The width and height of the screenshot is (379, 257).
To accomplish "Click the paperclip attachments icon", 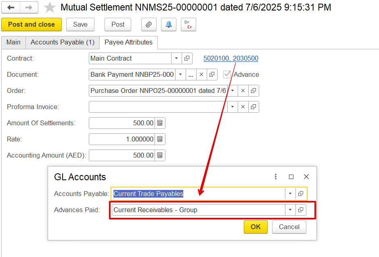I will pyautogui.click(x=149, y=25).
